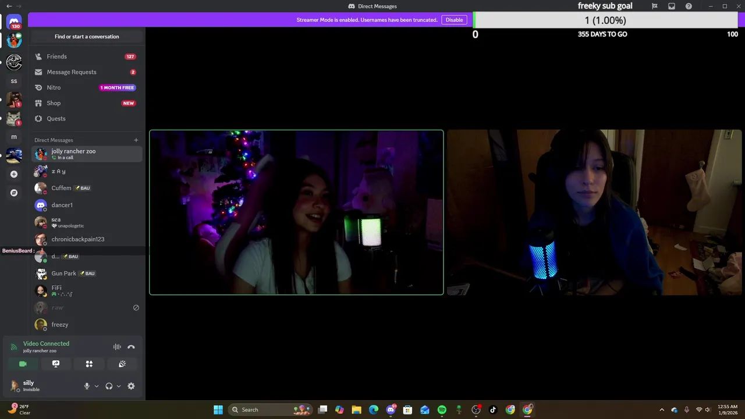Open TikTok from the taskbar
Image resolution: width=745 pixels, height=419 pixels.
click(493, 410)
